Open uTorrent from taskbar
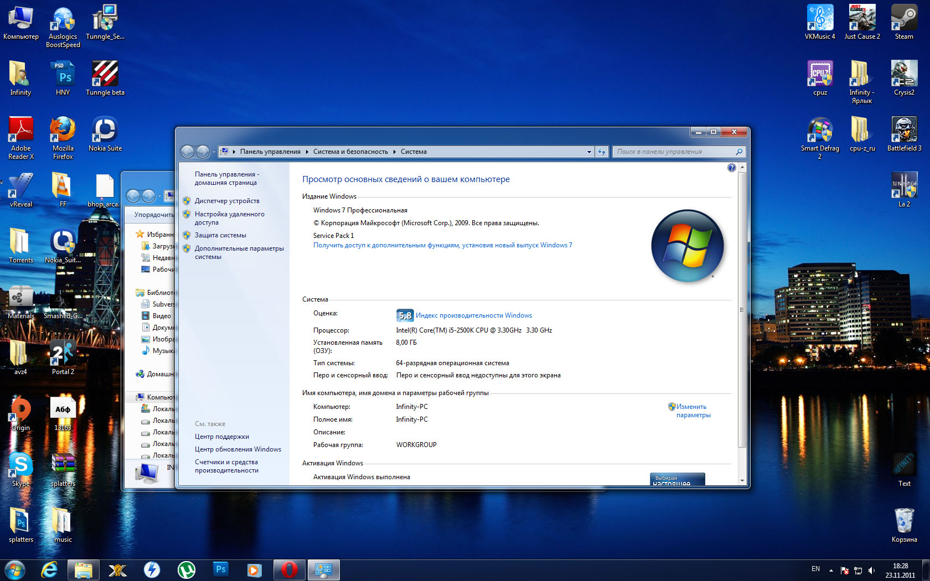 (187, 569)
